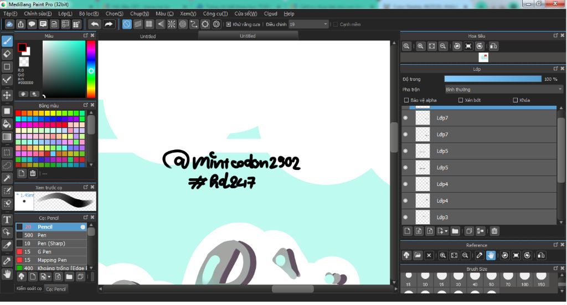567x305 pixels.
Task: Pop out the Reference panel
Action: (x=556, y=245)
